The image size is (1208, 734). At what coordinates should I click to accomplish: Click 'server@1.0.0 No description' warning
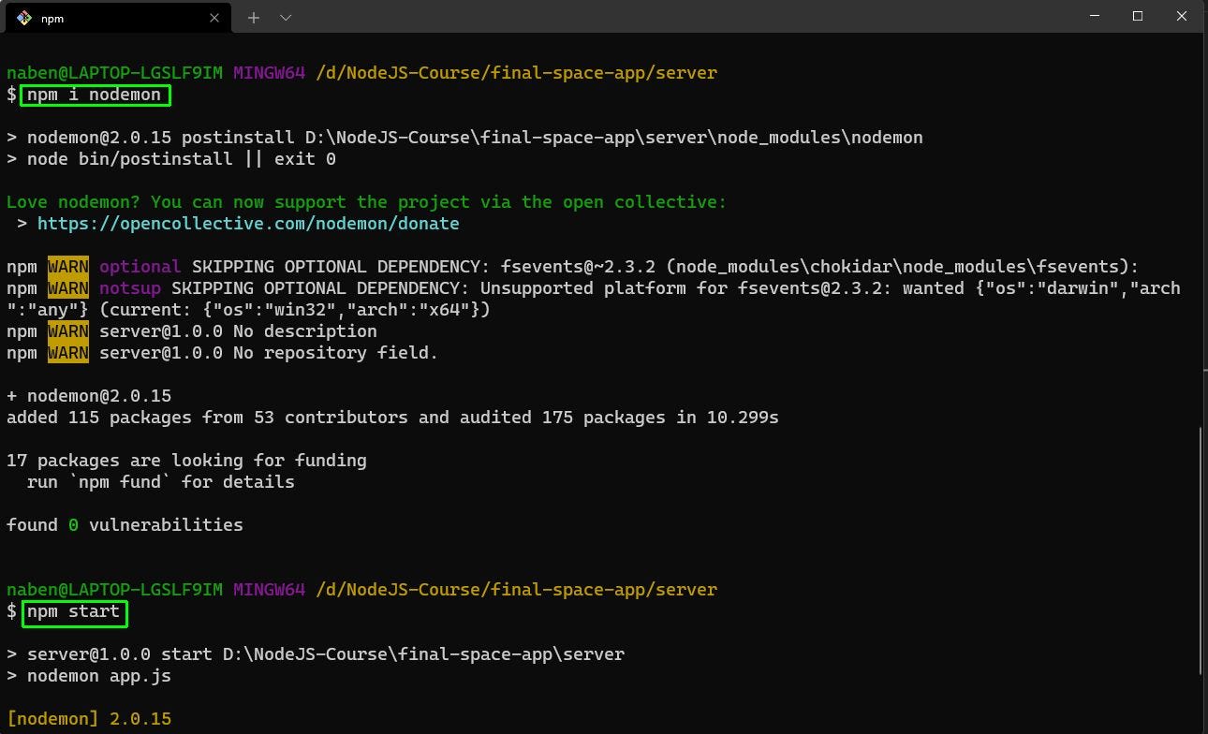(x=238, y=331)
